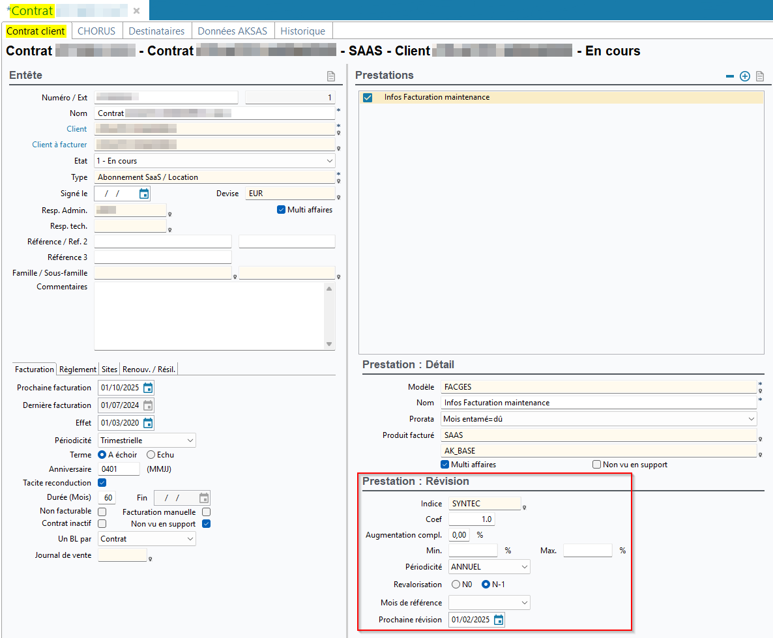Click in the Commentaires text area

(x=209, y=315)
